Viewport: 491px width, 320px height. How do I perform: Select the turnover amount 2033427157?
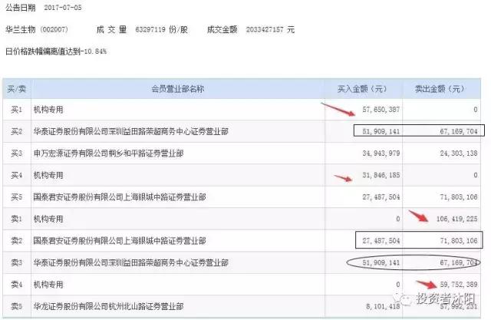265,30
